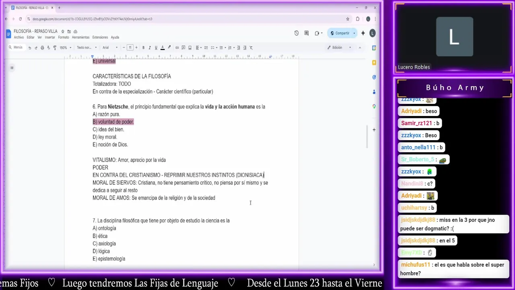The image size is (515, 290).
Task: Open the Tasks side panel icon
Action: 374,77
